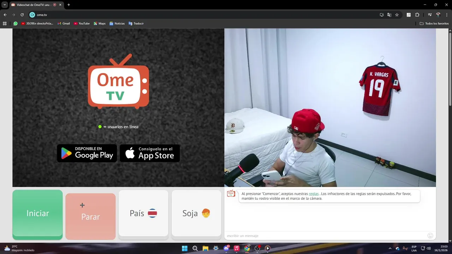The width and height of the screenshot is (452, 254).
Task: Click the Chrome icon in the taskbar
Action: click(247, 248)
